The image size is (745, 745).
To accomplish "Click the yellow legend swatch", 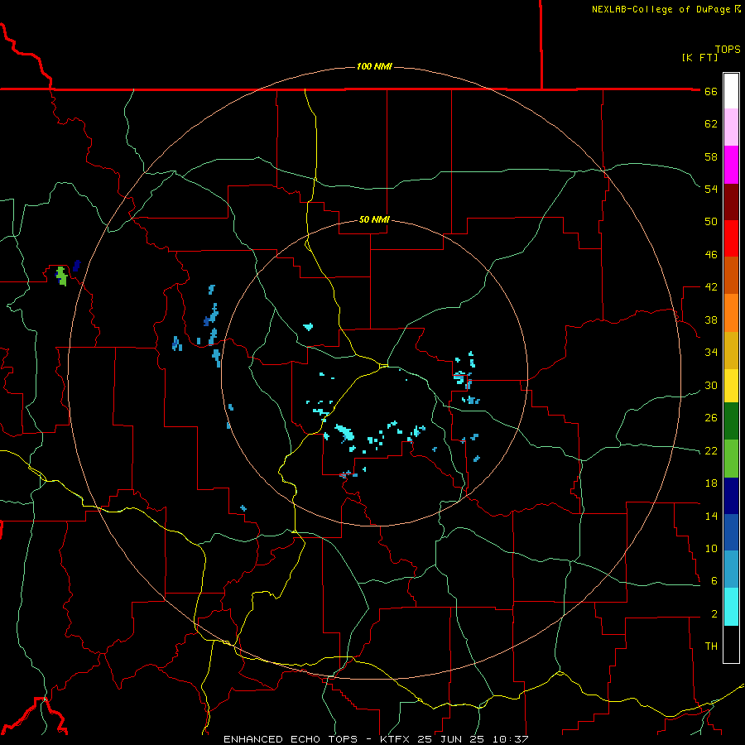I will tap(731, 386).
